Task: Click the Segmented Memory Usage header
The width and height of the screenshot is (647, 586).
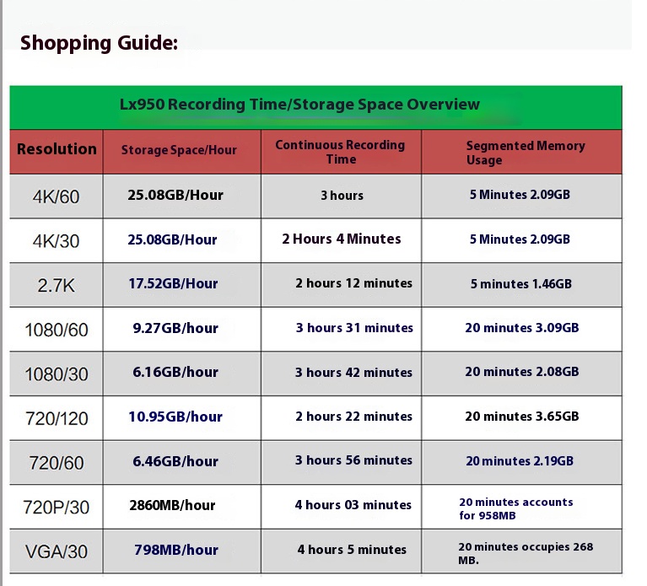Action: pyautogui.click(x=525, y=153)
